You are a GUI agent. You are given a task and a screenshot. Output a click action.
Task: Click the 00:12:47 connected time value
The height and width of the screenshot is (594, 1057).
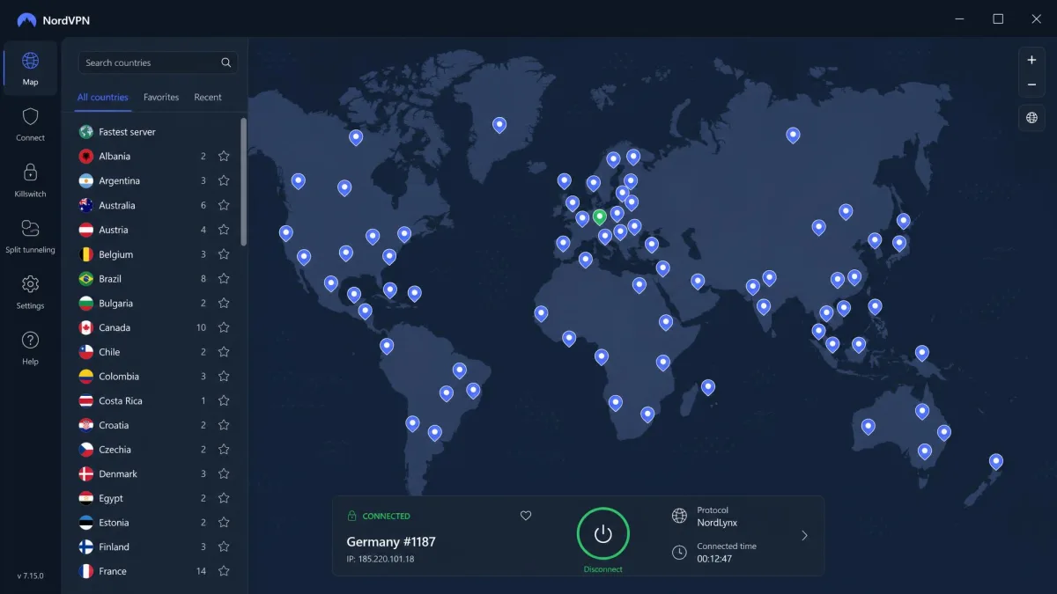714,559
